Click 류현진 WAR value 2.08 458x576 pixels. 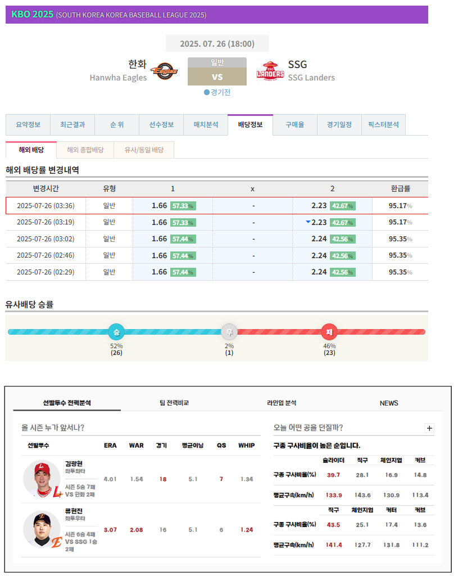click(x=136, y=530)
